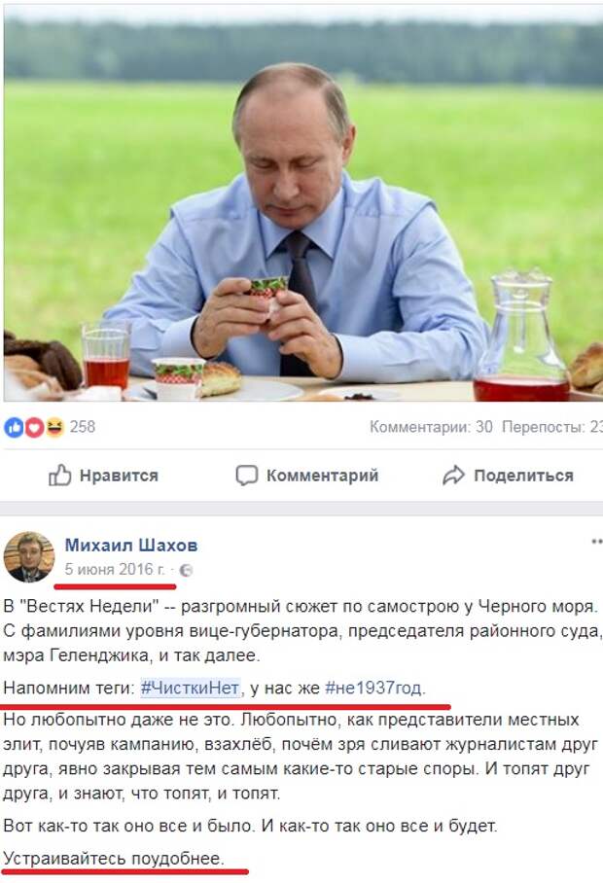This screenshot has height=883, width=603.
Task: Click the thumbs-up icon beside Нравится
Action: coord(59,476)
